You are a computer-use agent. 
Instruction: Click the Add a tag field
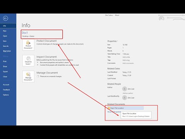click(126, 60)
